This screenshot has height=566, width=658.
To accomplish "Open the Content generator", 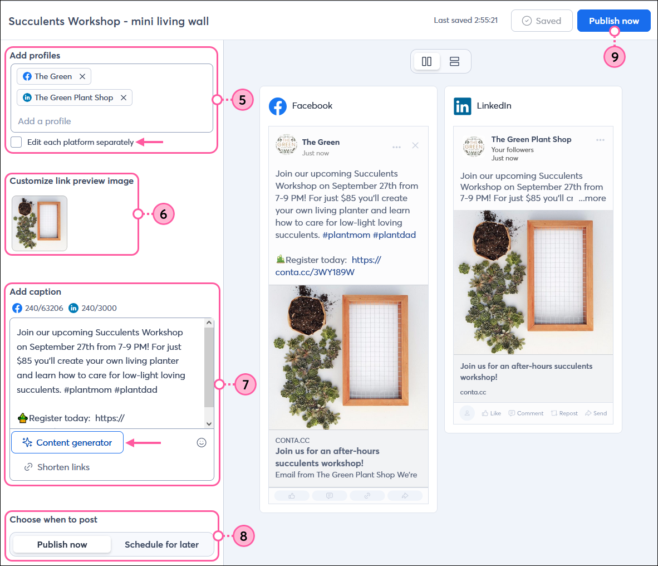I will pyautogui.click(x=67, y=442).
